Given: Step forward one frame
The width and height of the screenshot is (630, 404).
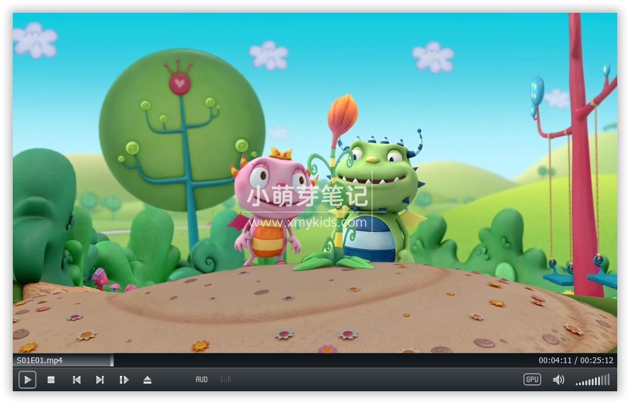Looking at the screenshot, I should pyautogui.click(x=124, y=379).
